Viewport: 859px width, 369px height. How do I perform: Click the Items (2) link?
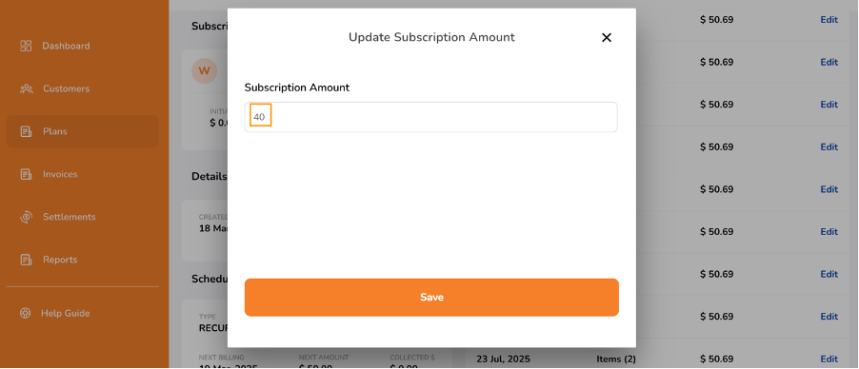(x=616, y=359)
